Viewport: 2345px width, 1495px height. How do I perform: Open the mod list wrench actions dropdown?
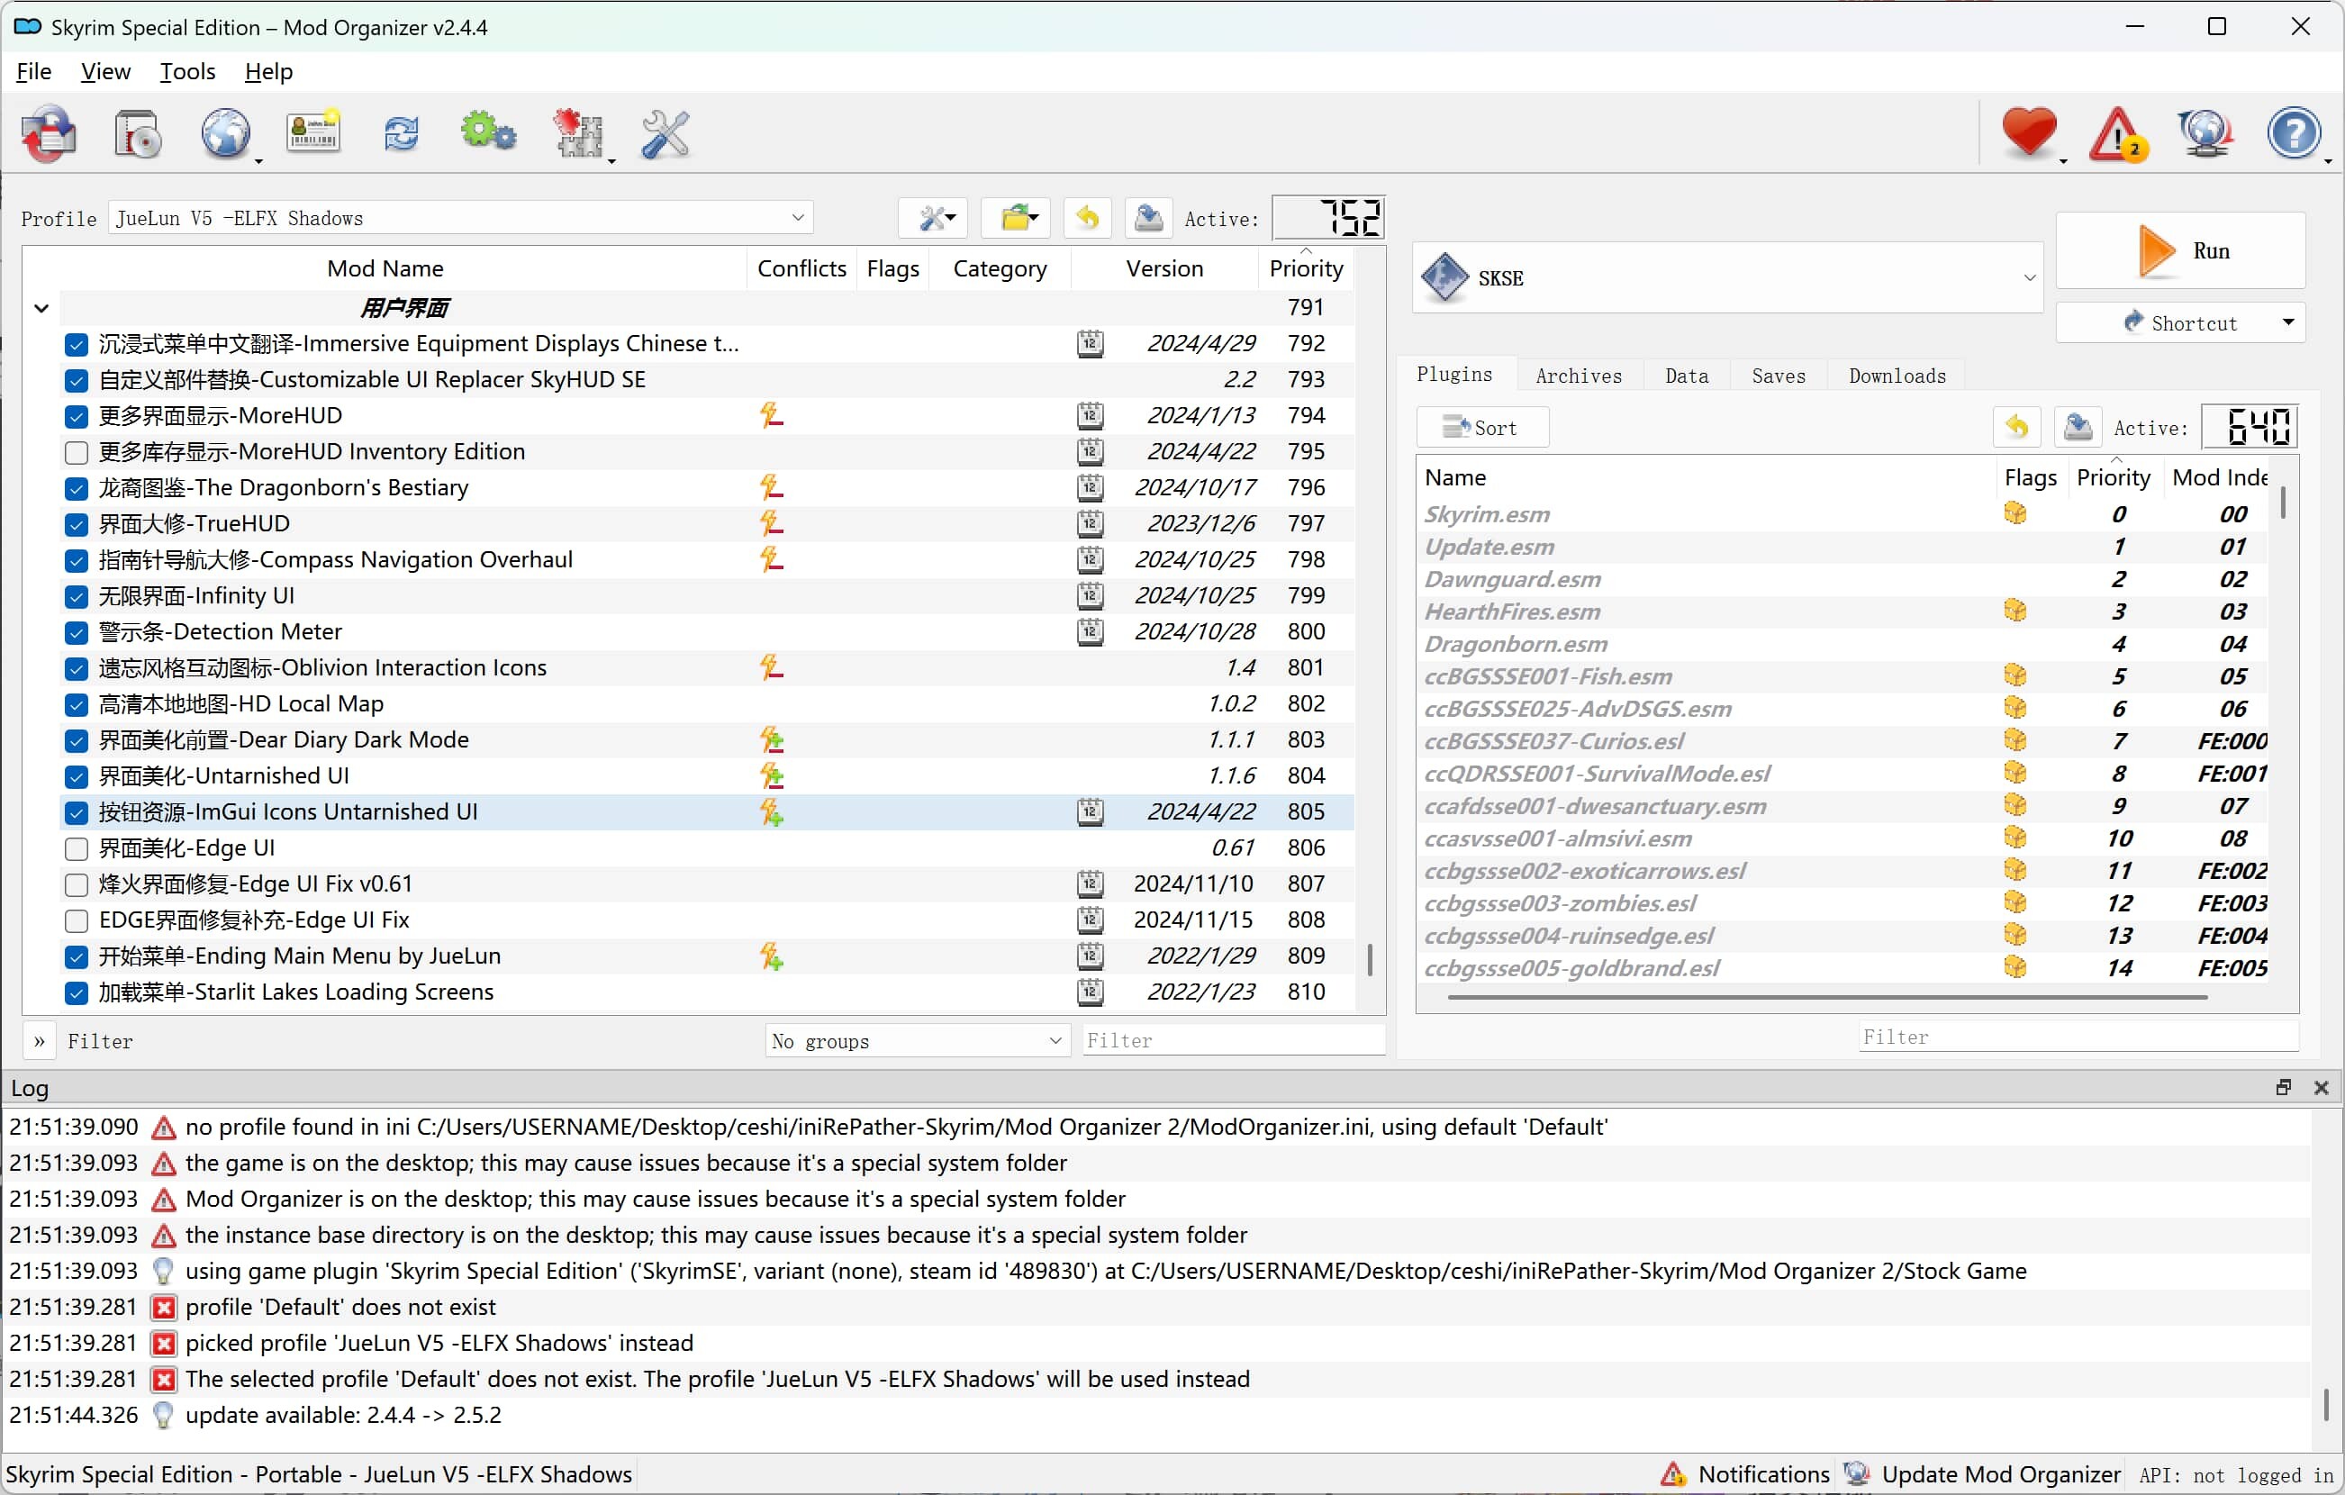934,218
